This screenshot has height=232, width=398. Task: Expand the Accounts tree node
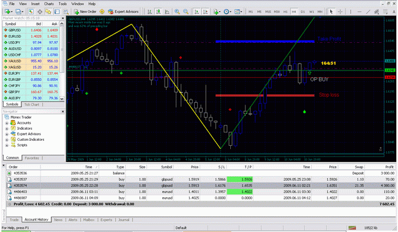(7, 123)
